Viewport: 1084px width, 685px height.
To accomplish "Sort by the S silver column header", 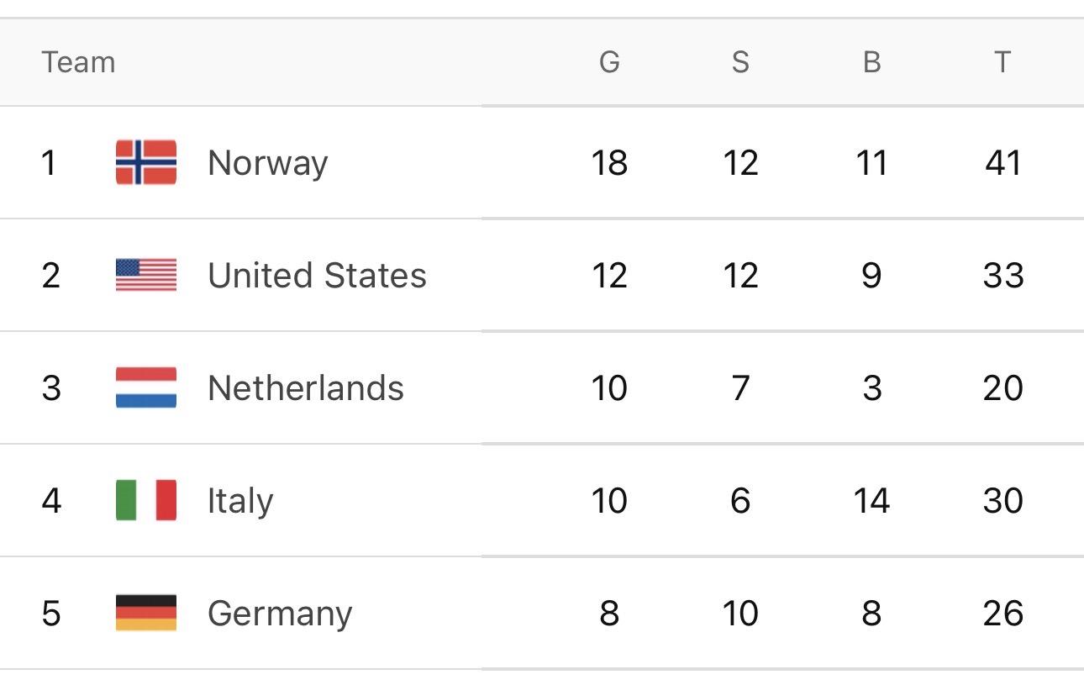I will [x=740, y=62].
